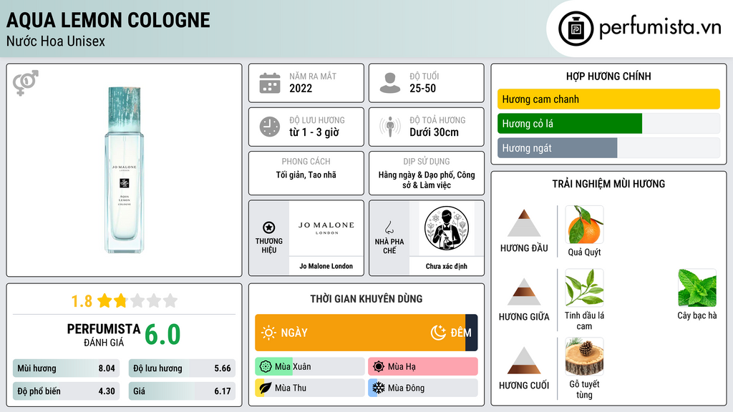This screenshot has height=412, width=733.
Task: Click the snowflake icon in Mùa Đông
Action: 379,388
